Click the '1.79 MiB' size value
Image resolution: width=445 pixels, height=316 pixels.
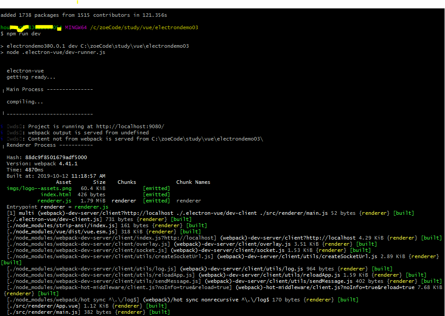[93, 201]
